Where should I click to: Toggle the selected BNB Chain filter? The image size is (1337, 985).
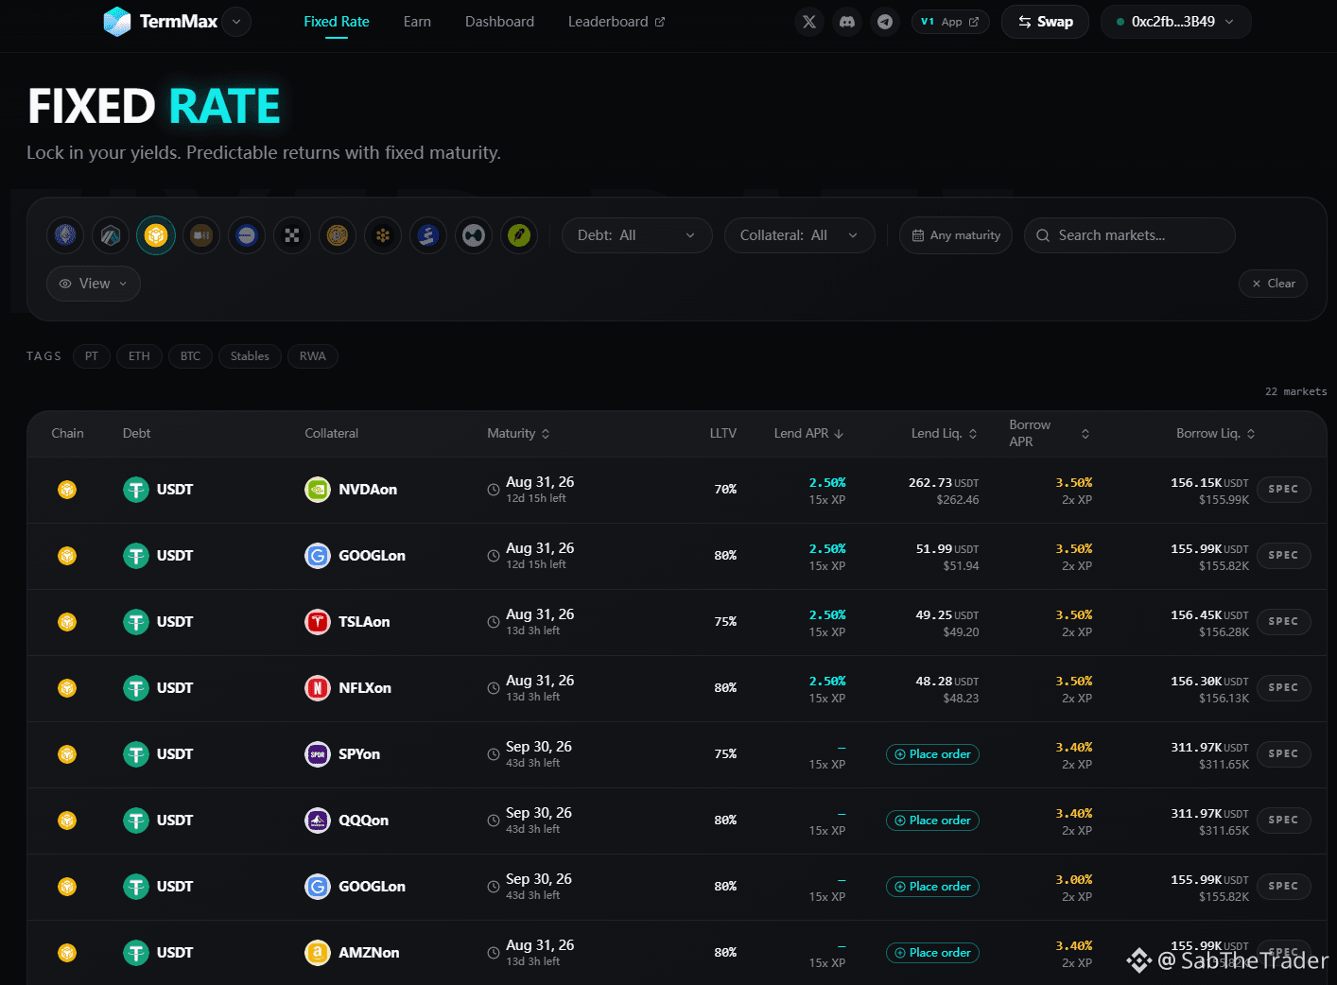pos(156,235)
